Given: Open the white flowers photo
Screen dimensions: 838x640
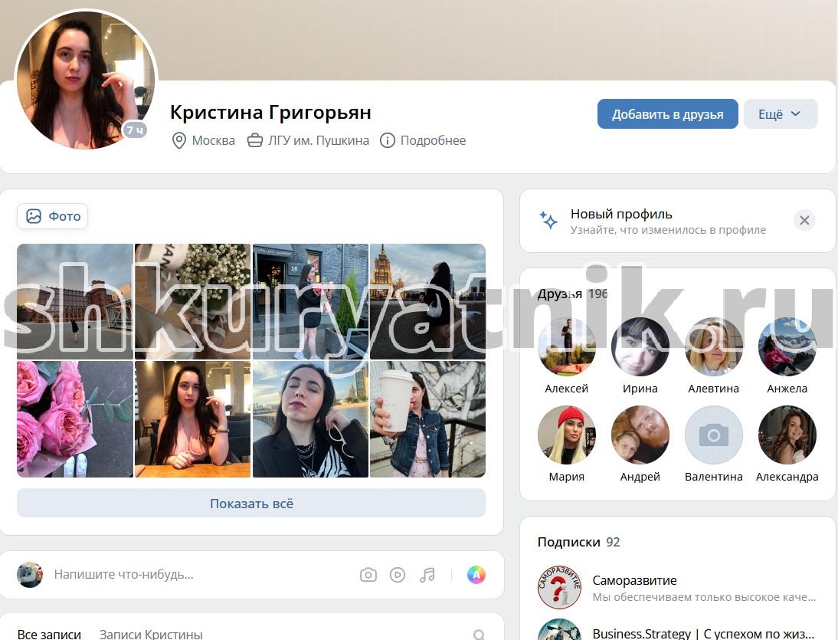Looking at the screenshot, I should pyautogui.click(x=192, y=301).
